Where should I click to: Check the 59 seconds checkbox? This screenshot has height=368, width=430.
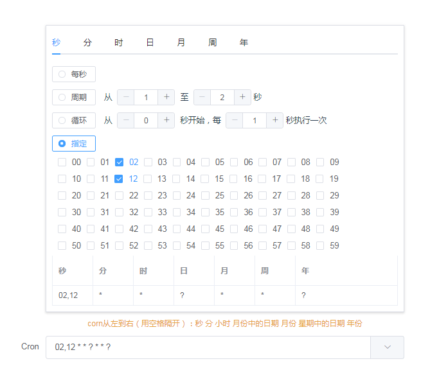point(320,245)
